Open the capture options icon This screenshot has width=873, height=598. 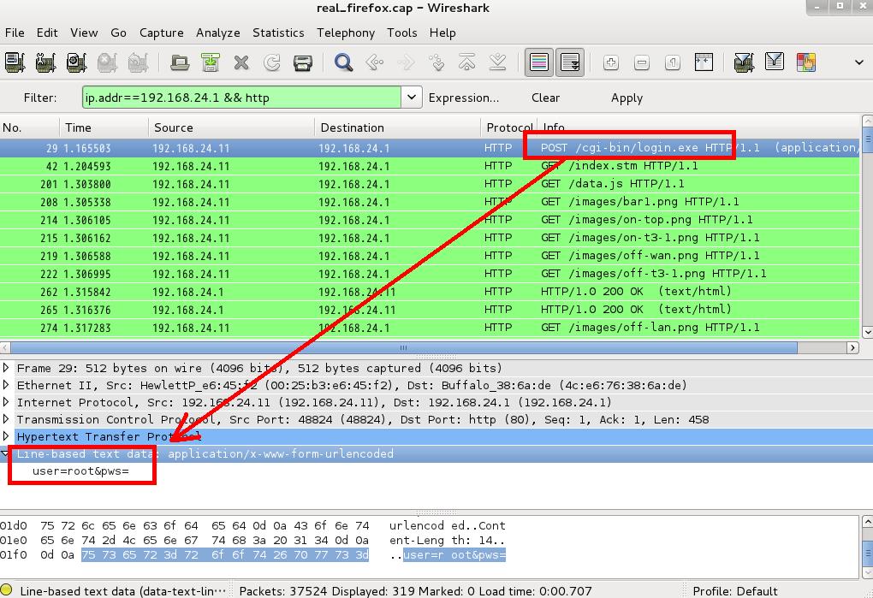[45, 62]
